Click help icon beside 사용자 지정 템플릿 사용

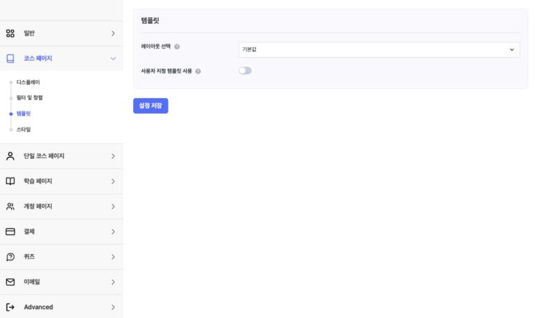[x=199, y=71]
